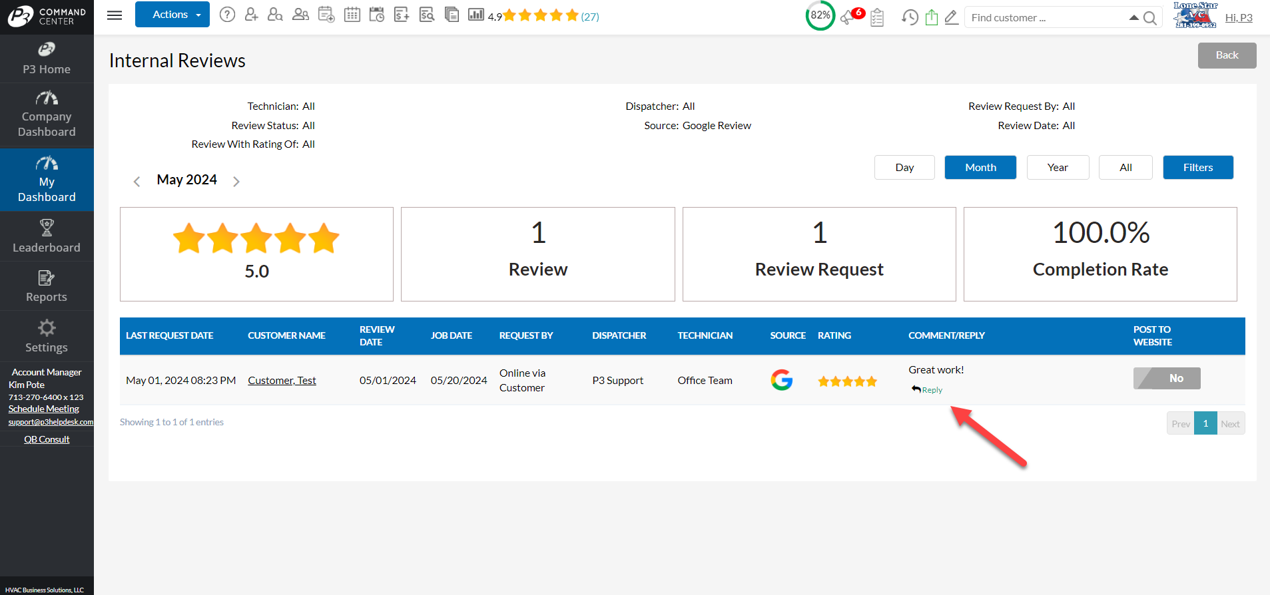Select the Month view option
This screenshot has height=595, width=1270.
point(980,168)
